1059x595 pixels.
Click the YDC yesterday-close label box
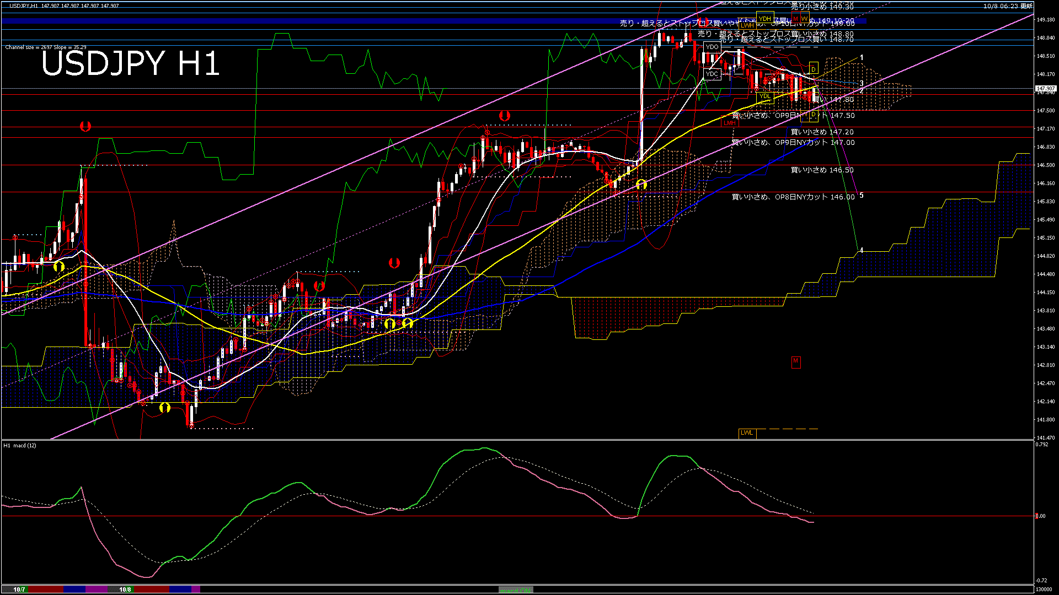[712, 74]
